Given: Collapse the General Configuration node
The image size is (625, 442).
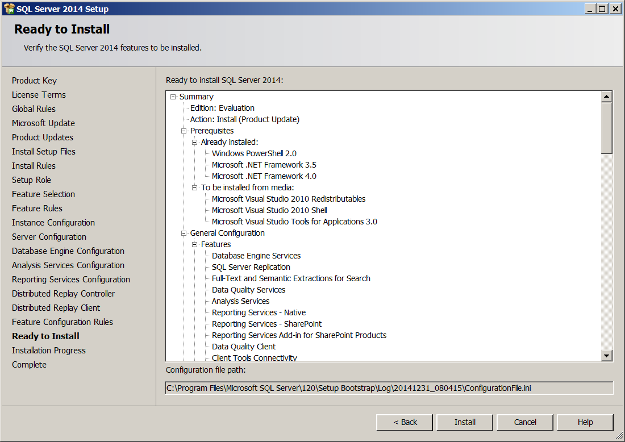Looking at the screenshot, I should [184, 233].
